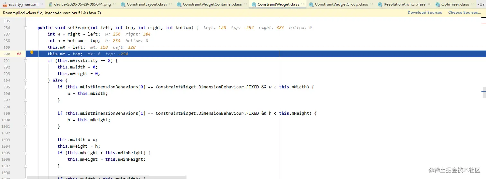This screenshot has height=179, width=486.
Task: Click the 'h = this.mHeight;' line
Action: click(89, 120)
